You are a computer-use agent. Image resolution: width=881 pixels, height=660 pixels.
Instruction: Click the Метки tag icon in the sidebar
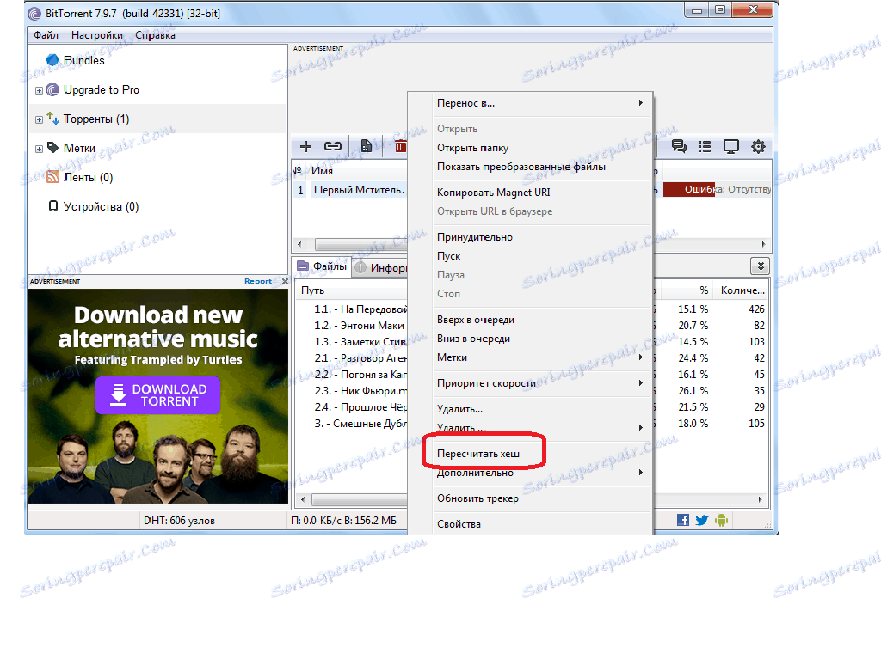tap(52, 148)
